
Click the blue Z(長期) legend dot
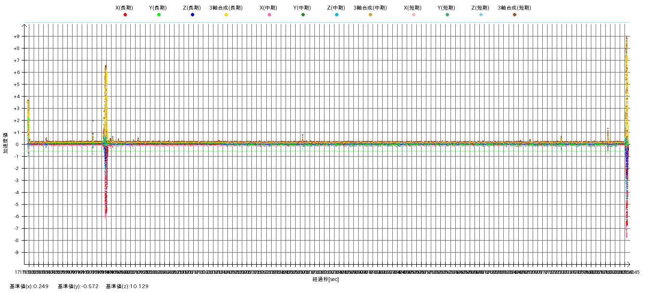(x=192, y=15)
